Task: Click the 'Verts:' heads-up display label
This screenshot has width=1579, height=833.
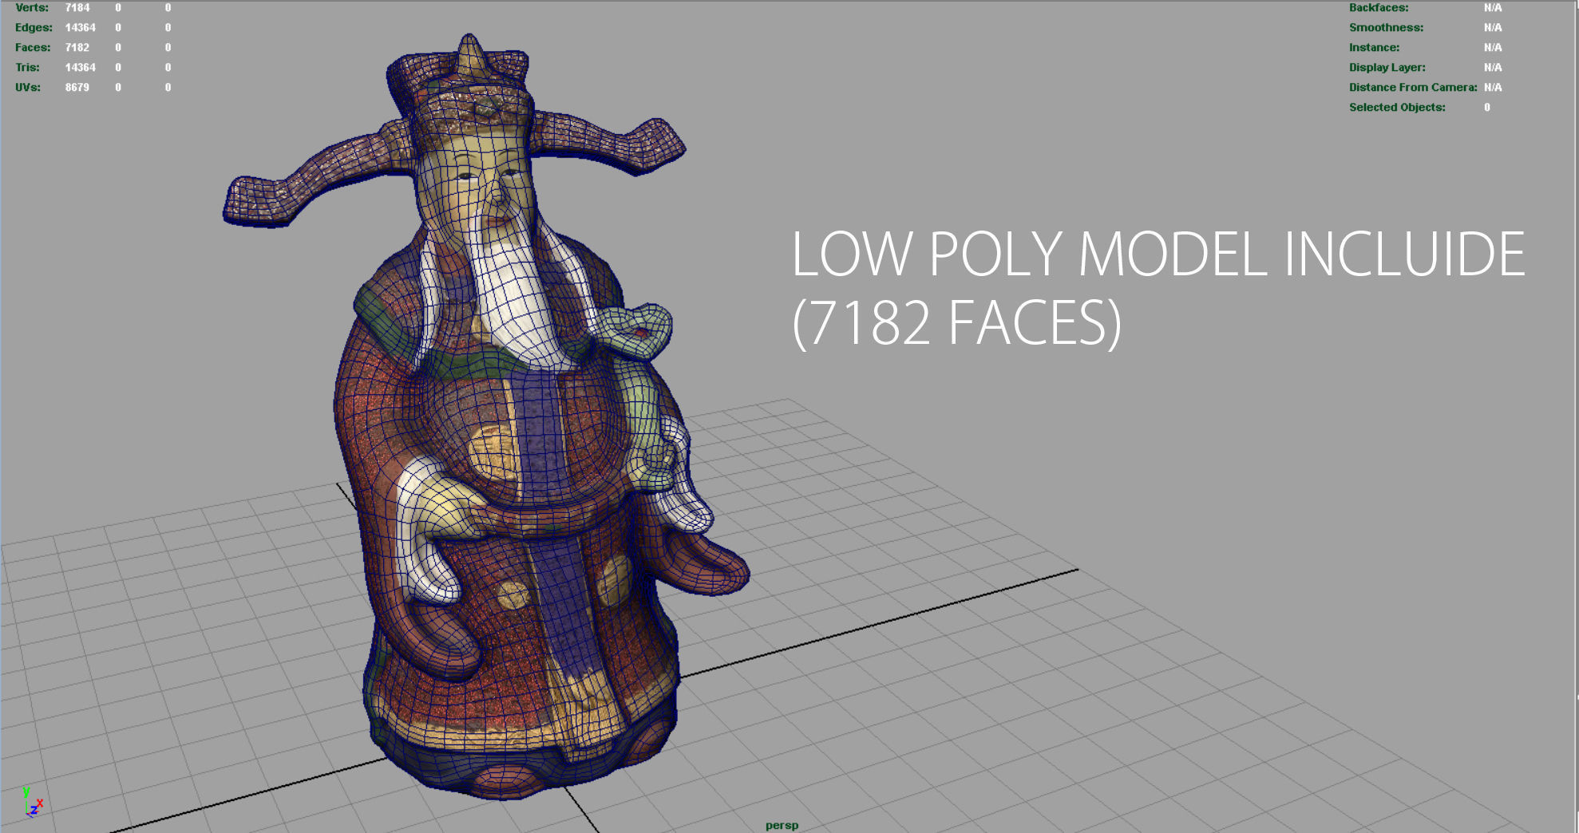Action: click(32, 7)
